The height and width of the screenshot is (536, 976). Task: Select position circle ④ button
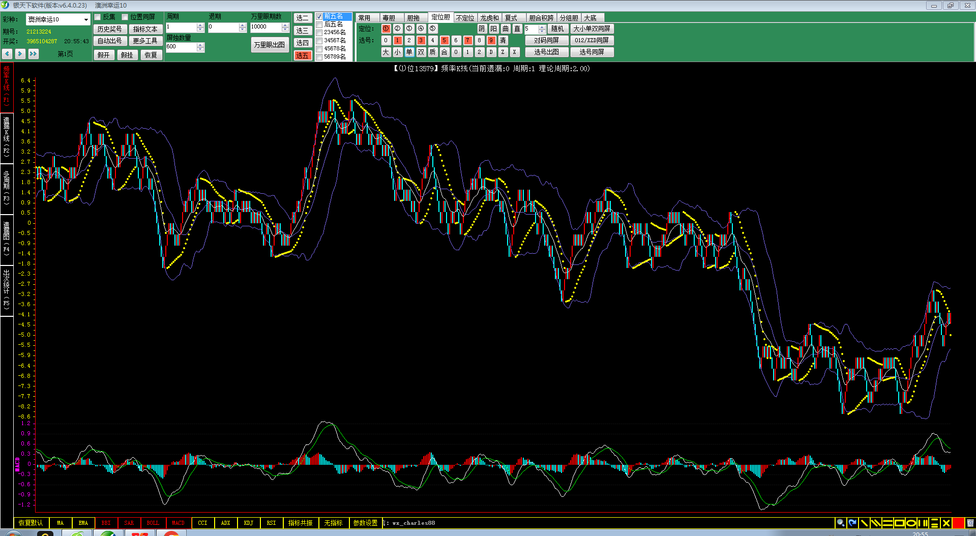tap(421, 28)
